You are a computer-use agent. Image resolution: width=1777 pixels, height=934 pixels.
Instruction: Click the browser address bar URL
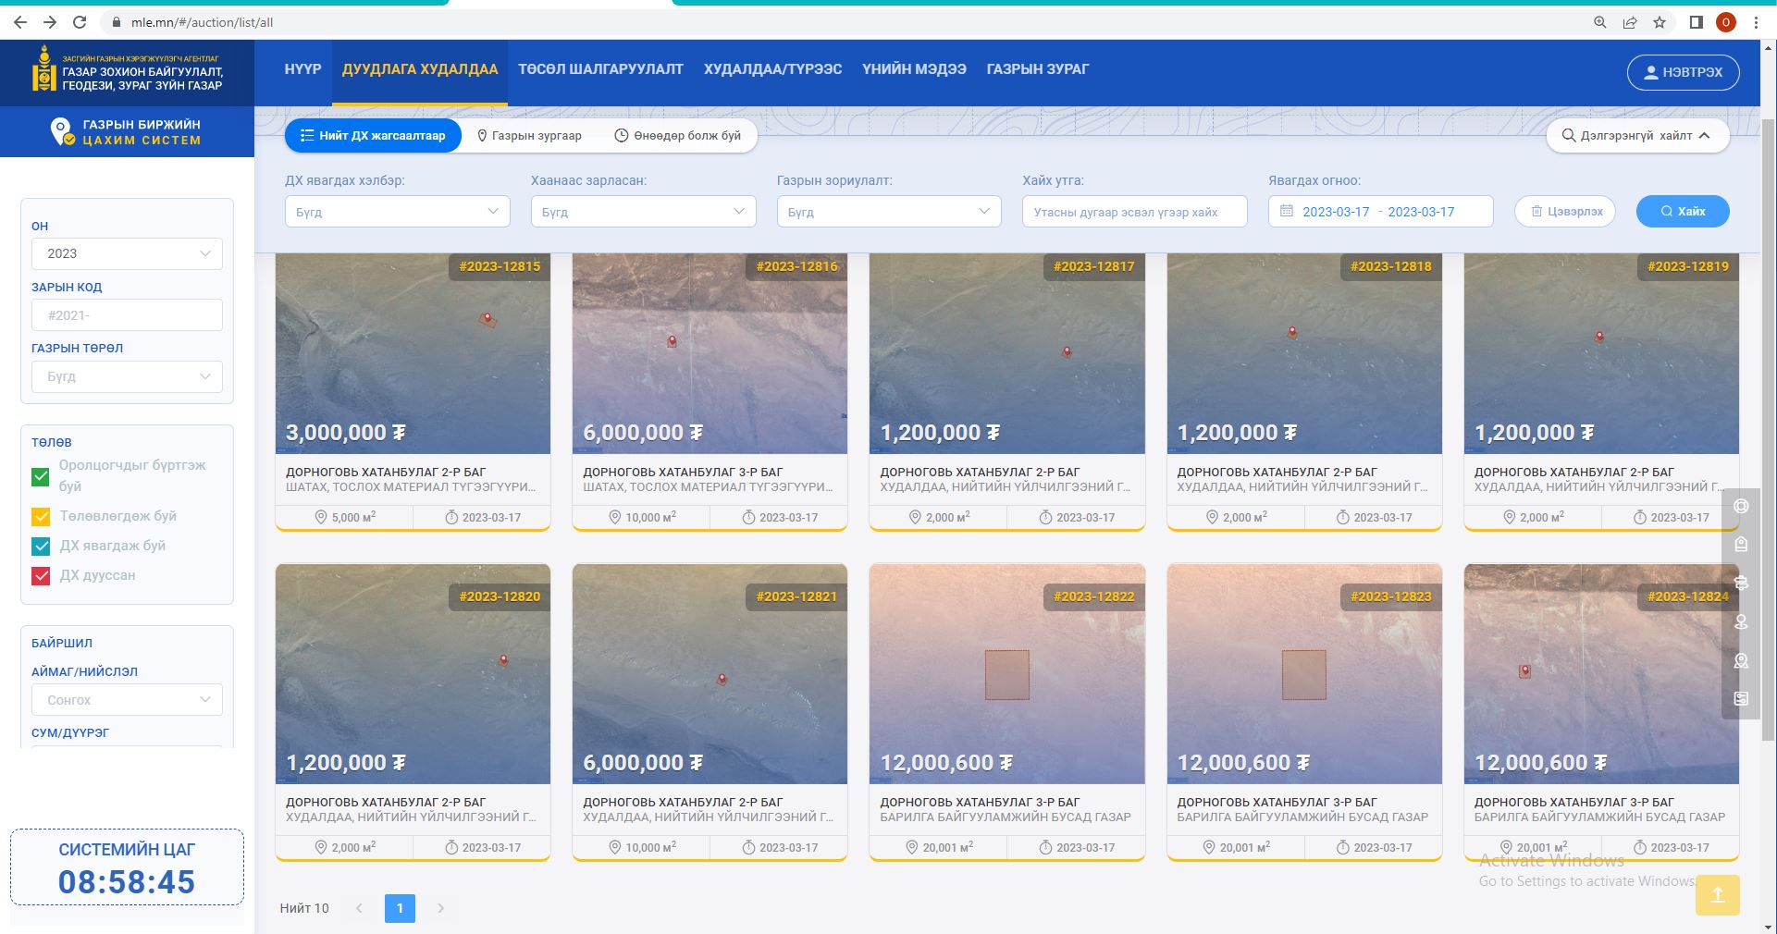[x=202, y=22]
